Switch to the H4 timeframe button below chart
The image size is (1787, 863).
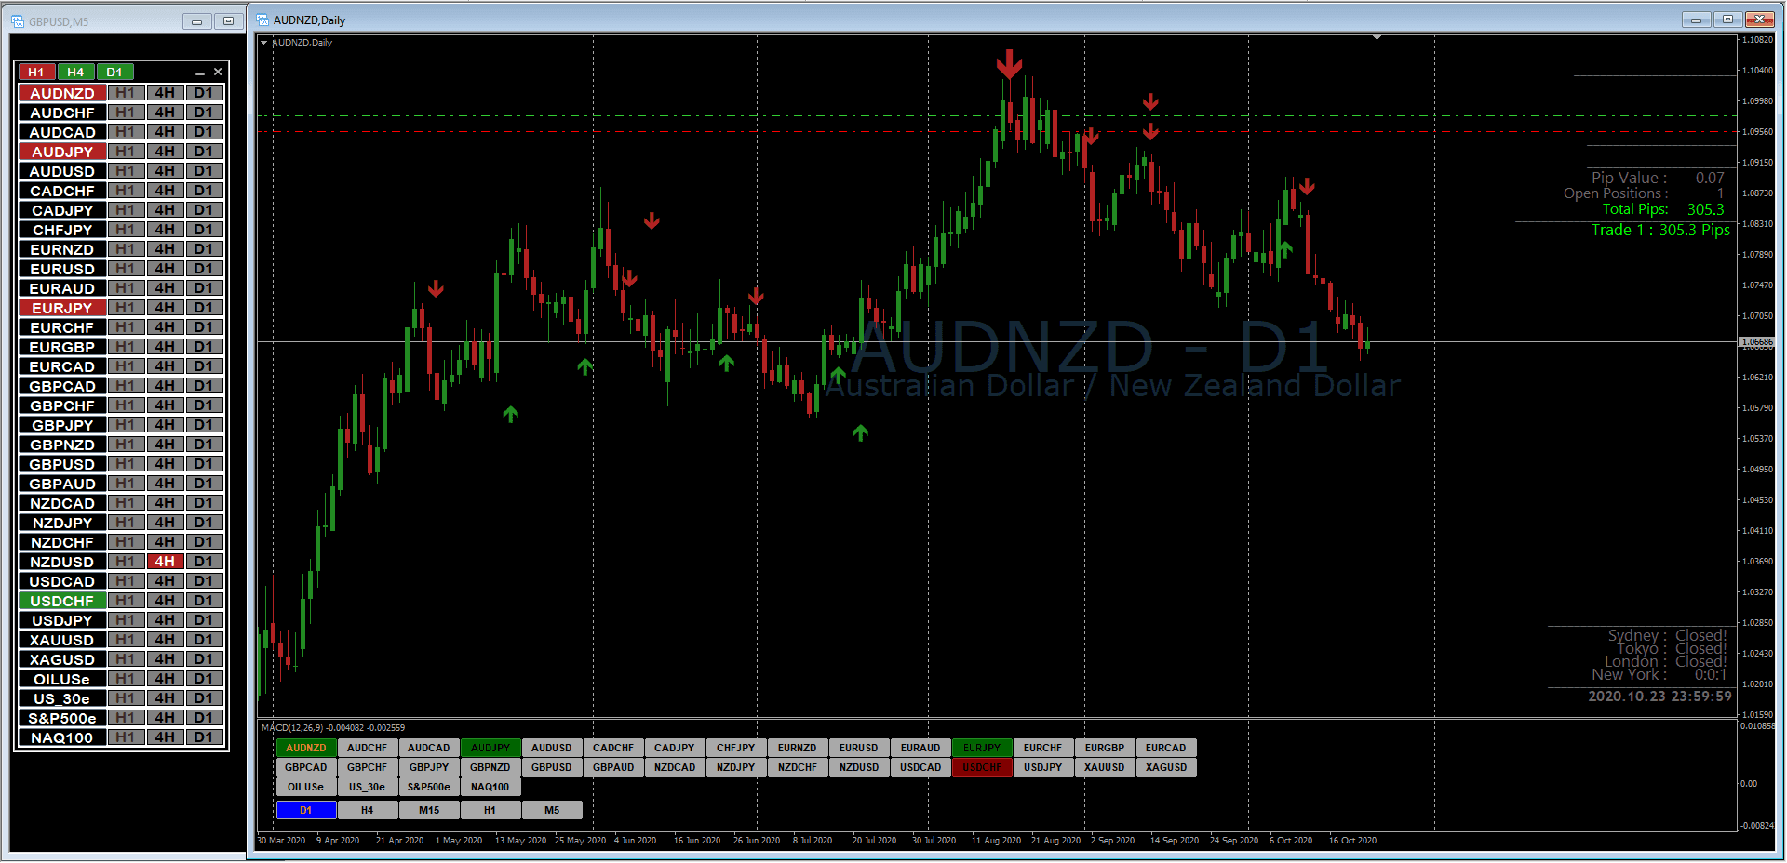tap(368, 810)
